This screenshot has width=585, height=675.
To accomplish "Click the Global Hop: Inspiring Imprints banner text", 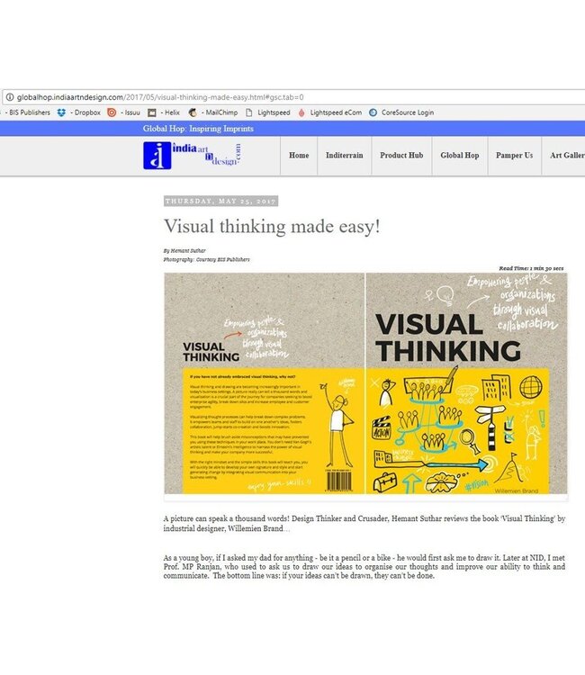I will click(x=198, y=129).
